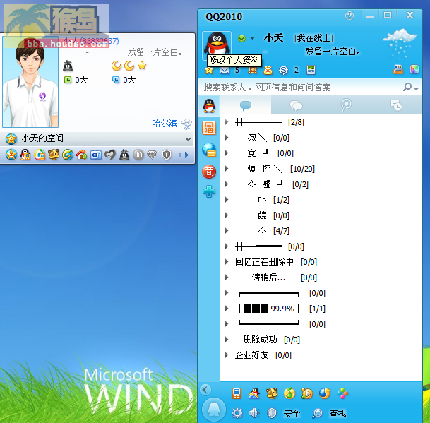This screenshot has width=430, height=423.
Task: Open the Sogou S icon showing 2
Action: click(x=283, y=71)
